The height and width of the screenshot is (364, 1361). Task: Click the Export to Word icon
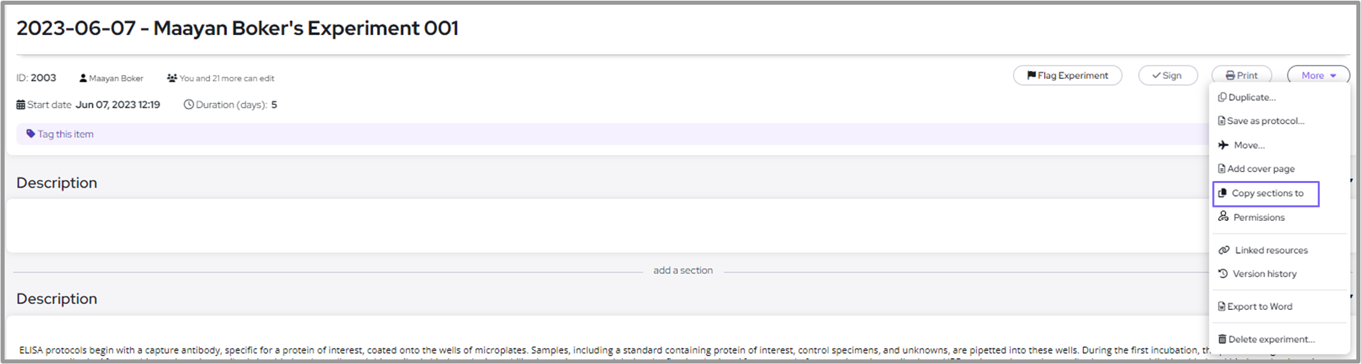[x=1222, y=307]
